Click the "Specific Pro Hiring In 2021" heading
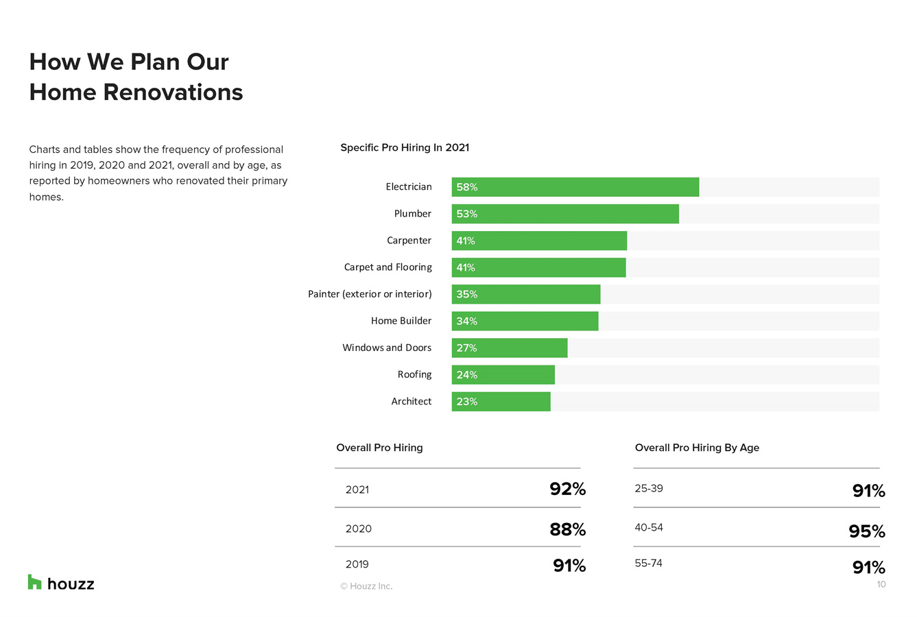 (x=405, y=147)
